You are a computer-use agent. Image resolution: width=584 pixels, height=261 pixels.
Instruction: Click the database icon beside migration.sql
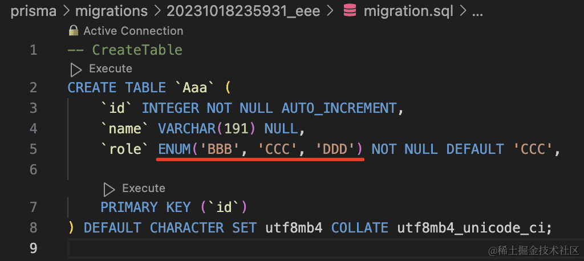348,11
